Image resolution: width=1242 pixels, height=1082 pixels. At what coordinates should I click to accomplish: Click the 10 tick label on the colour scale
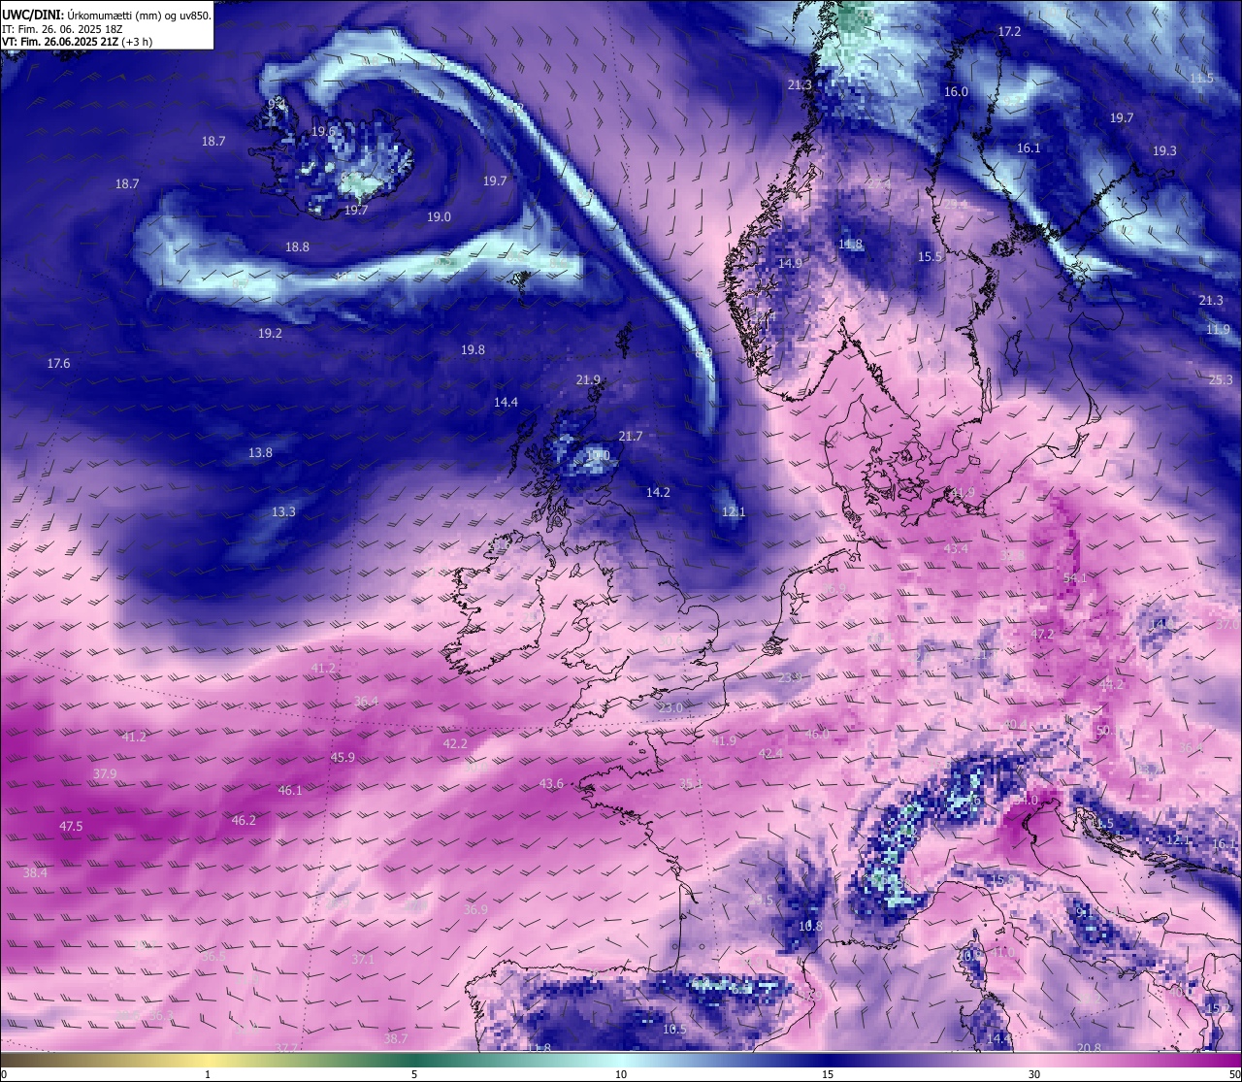tap(621, 1073)
